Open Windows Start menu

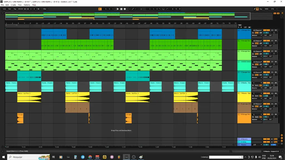[x=3, y=157]
